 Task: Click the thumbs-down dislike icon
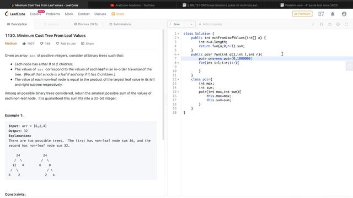[41, 43]
